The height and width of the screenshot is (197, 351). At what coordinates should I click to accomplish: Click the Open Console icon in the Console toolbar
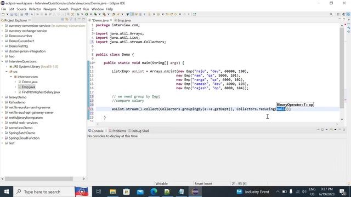[x=331, y=130]
